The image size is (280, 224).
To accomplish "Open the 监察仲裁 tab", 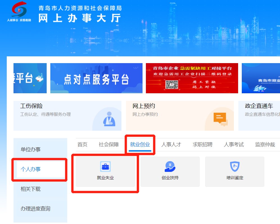I will (265, 144).
